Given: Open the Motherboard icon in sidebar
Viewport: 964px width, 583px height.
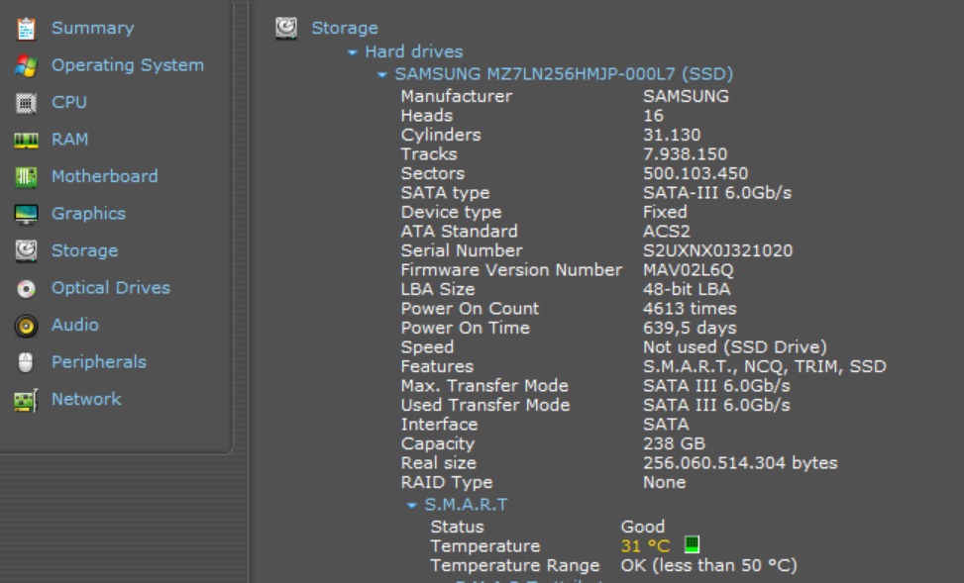Looking at the screenshot, I should click(27, 177).
